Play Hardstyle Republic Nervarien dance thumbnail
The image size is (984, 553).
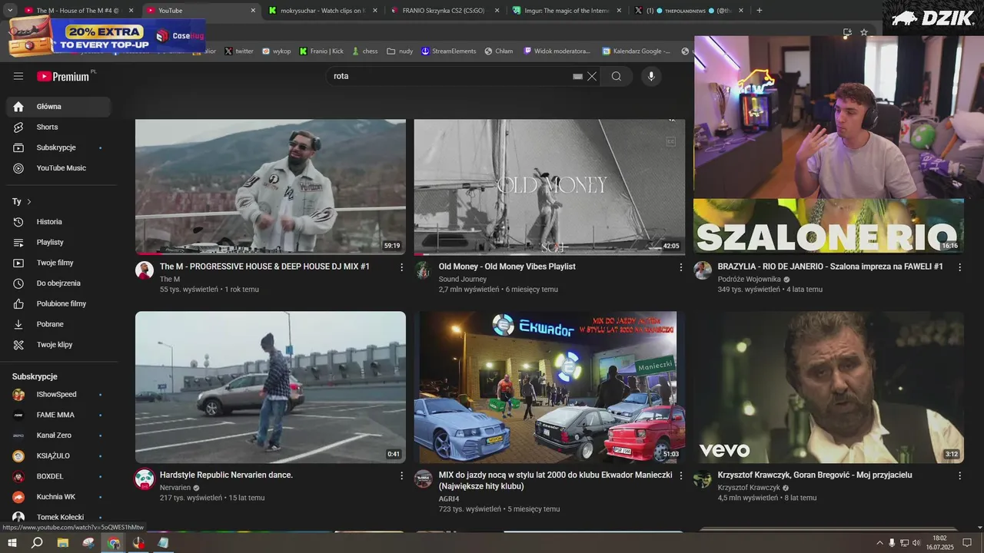[x=271, y=387]
